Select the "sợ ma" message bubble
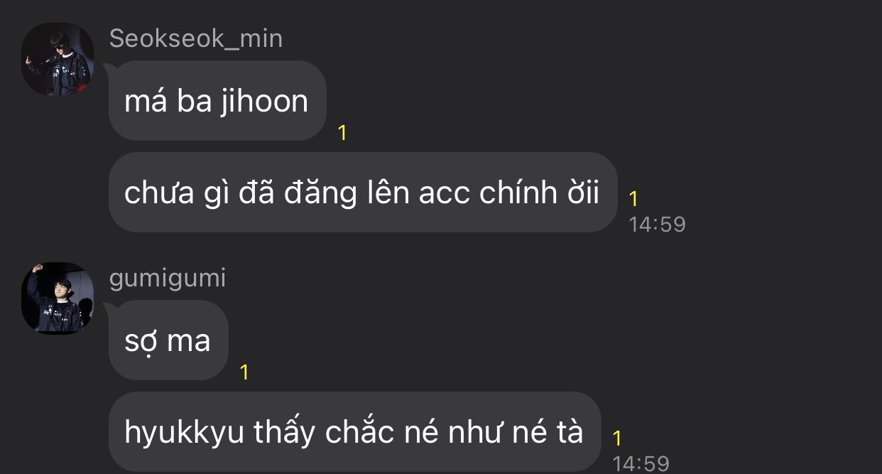882x474 pixels. click(x=168, y=340)
